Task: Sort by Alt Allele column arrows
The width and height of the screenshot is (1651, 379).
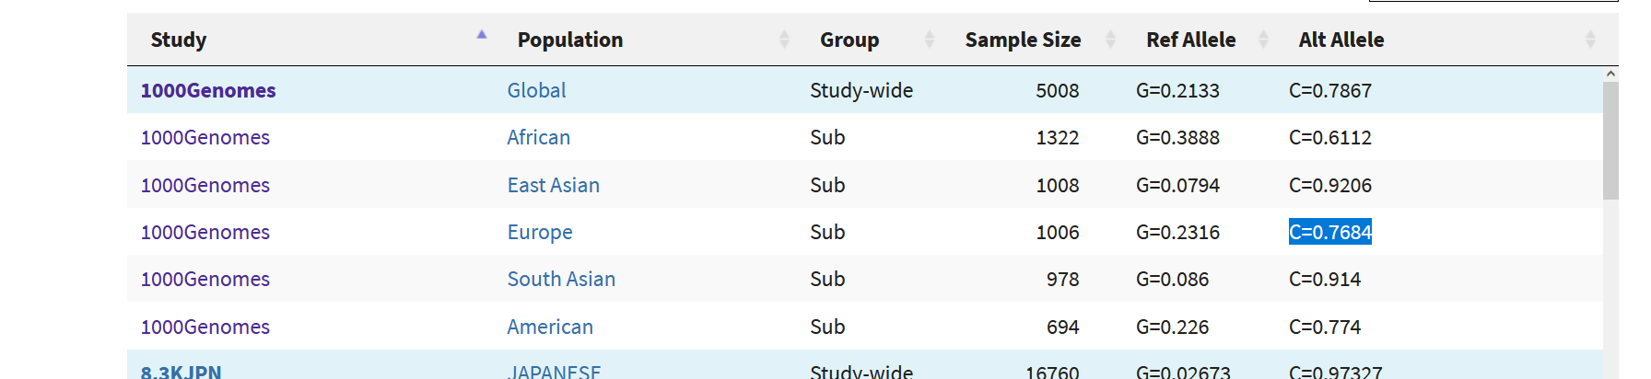Action: (x=1589, y=39)
